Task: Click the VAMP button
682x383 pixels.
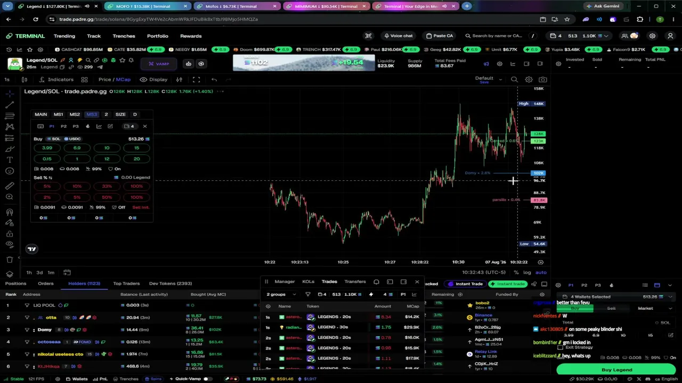Action: coord(158,64)
